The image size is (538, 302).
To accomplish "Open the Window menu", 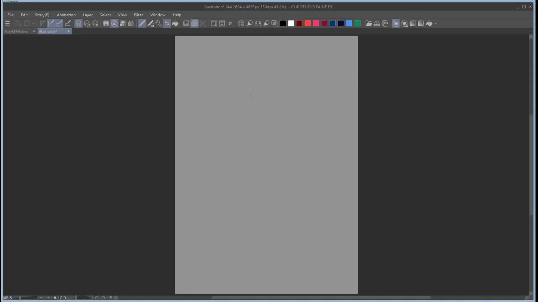I will (158, 15).
